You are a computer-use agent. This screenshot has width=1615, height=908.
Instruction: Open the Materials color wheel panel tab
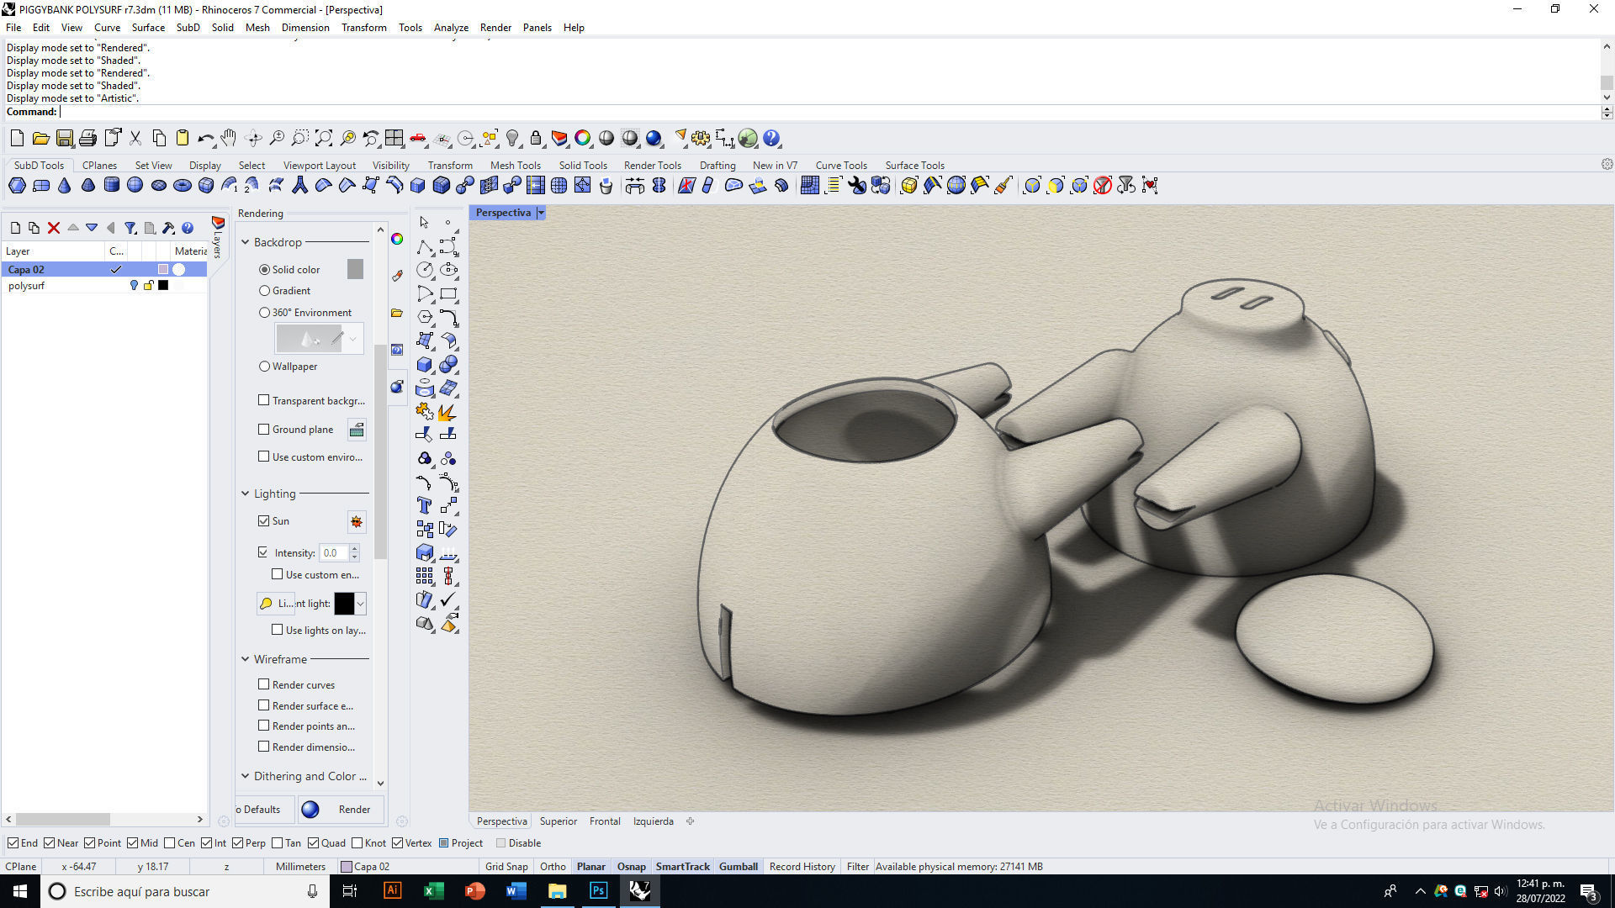tap(397, 240)
